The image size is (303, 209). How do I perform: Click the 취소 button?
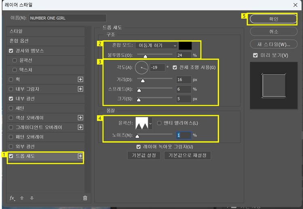[x=274, y=31]
